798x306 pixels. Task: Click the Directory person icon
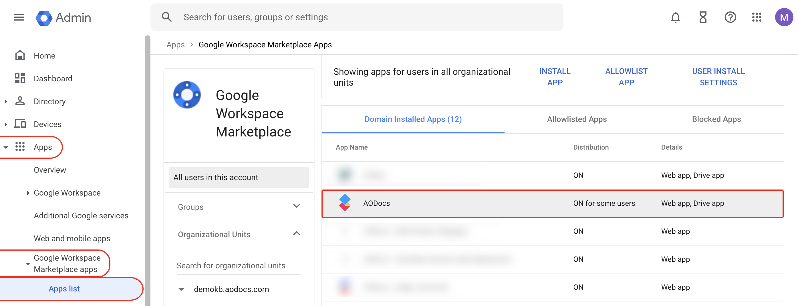(20, 101)
